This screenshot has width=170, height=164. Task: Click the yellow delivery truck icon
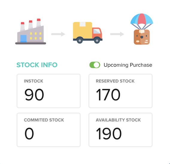pyautogui.click(x=88, y=33)
